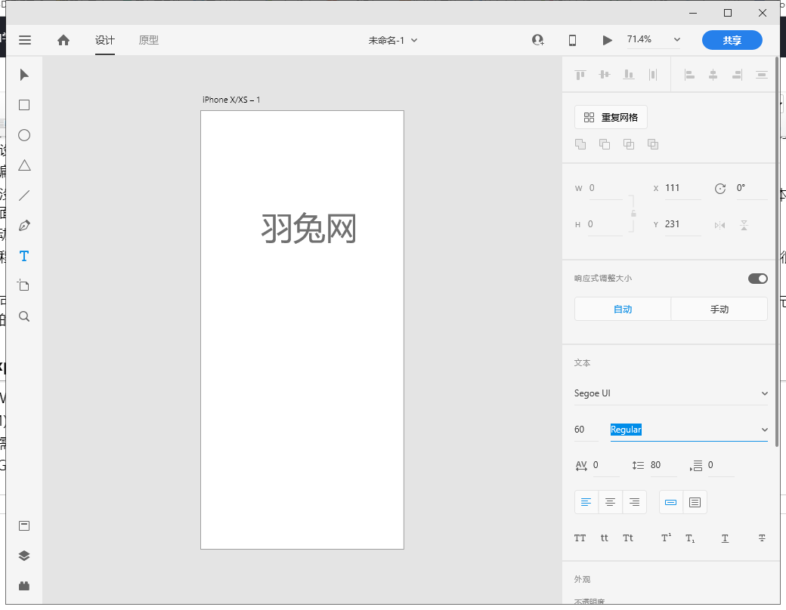Open the Libraries panel icon
This screenshot has width=786, height=610.
pos(24,526)
